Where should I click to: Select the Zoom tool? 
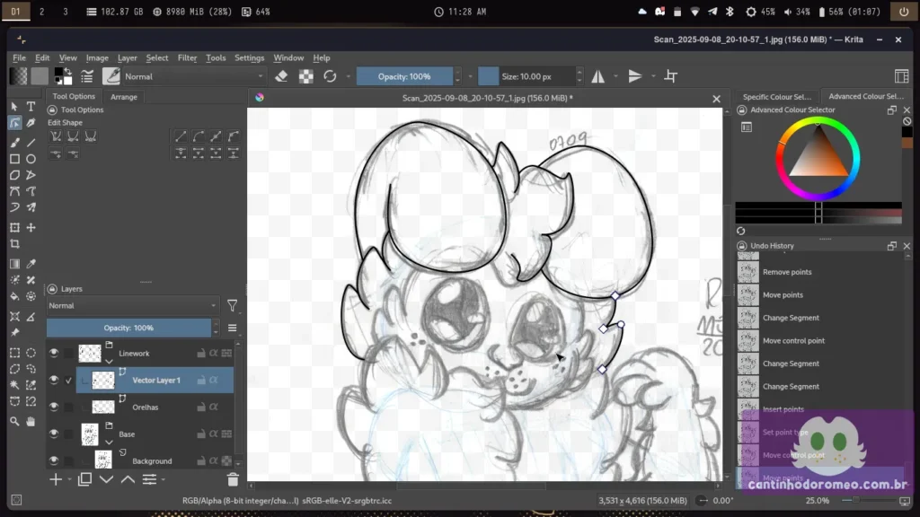click(x=14, y=421)
